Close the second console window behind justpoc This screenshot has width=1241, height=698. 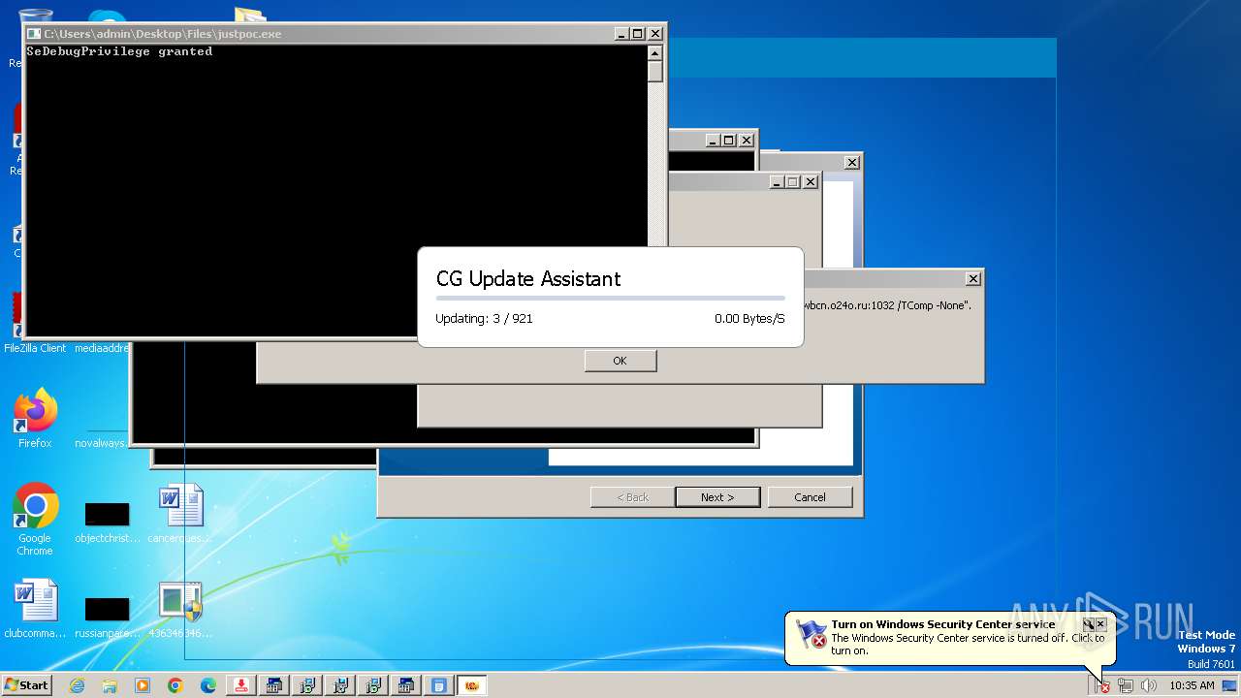point(747,141)
